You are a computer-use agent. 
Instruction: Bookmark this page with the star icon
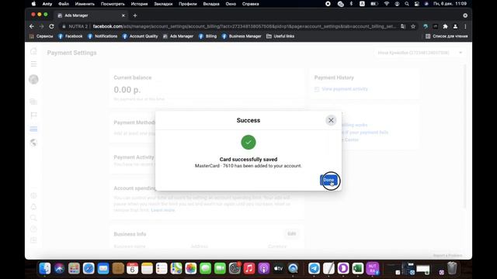pos(413,26)
